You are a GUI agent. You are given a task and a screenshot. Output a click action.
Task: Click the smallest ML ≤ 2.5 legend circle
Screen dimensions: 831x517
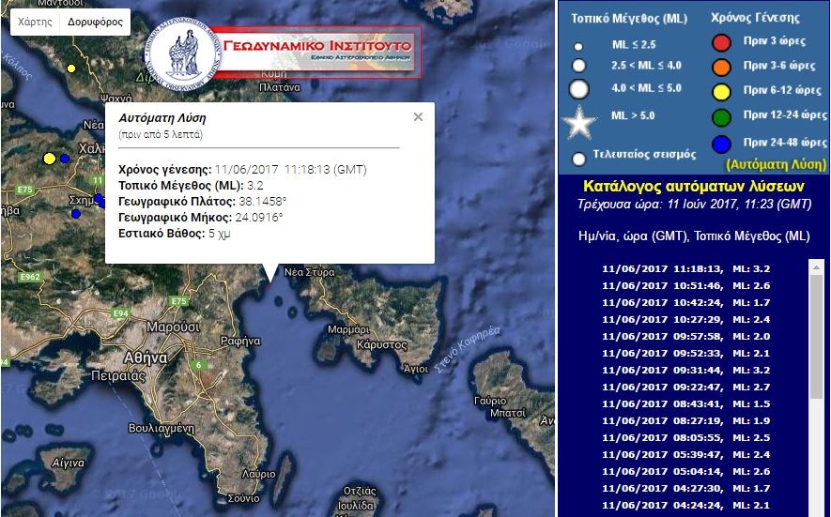pos(578,46)
